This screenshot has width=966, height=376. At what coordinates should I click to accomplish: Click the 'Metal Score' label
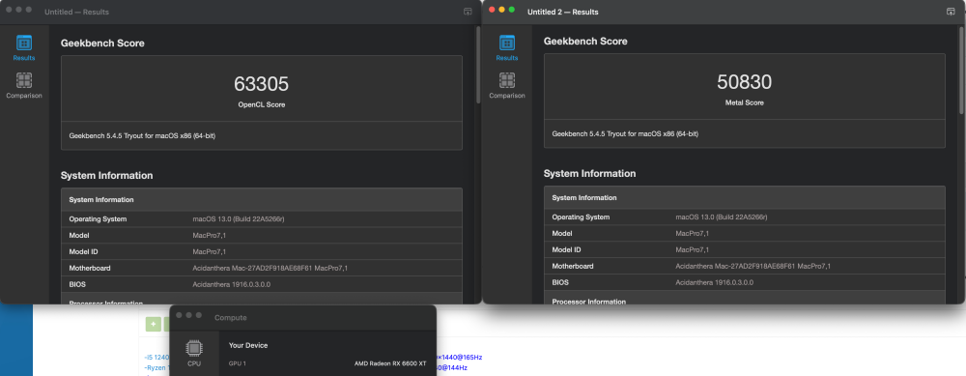[x=744, y=102]
